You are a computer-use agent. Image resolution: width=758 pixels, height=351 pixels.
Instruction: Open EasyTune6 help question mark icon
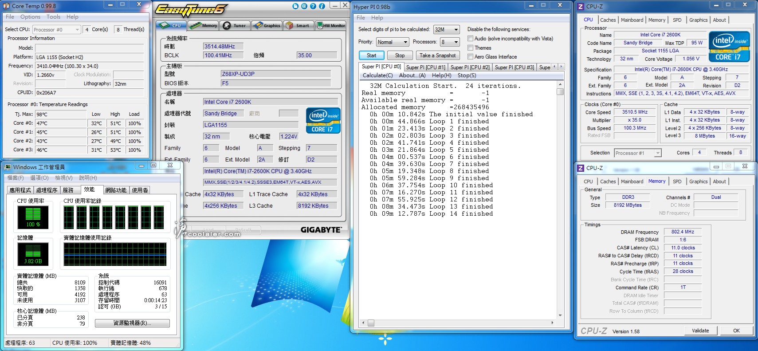tap(313, 6)
